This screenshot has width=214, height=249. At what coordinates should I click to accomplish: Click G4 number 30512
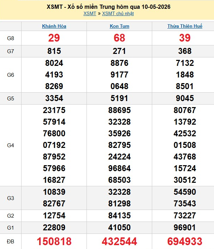pyautogui.click(x=185, y=180)
